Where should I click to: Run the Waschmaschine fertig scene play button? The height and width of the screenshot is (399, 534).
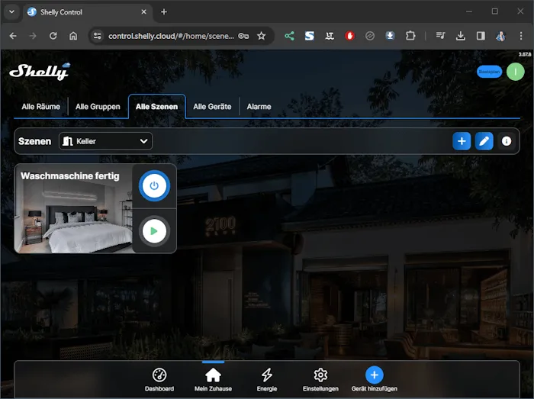(x=154, y=230)
